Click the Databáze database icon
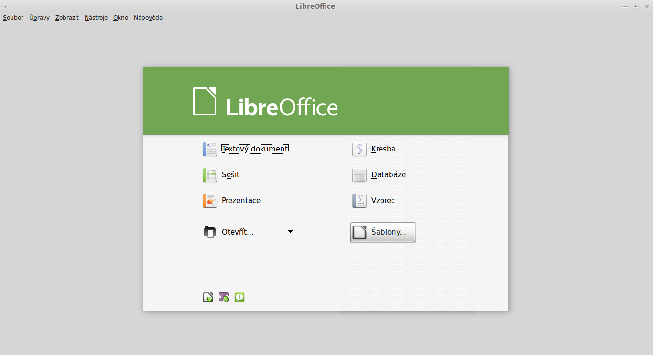 (x=359, y=175)
